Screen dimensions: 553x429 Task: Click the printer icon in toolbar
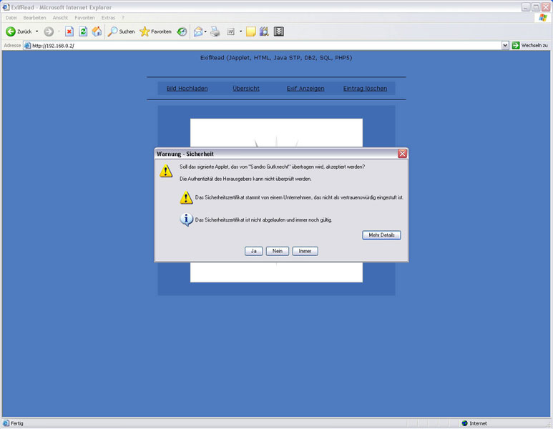tap(215, 31)
